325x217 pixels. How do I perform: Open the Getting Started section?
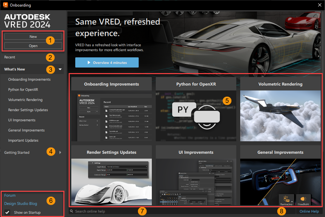tap(17, 152)
